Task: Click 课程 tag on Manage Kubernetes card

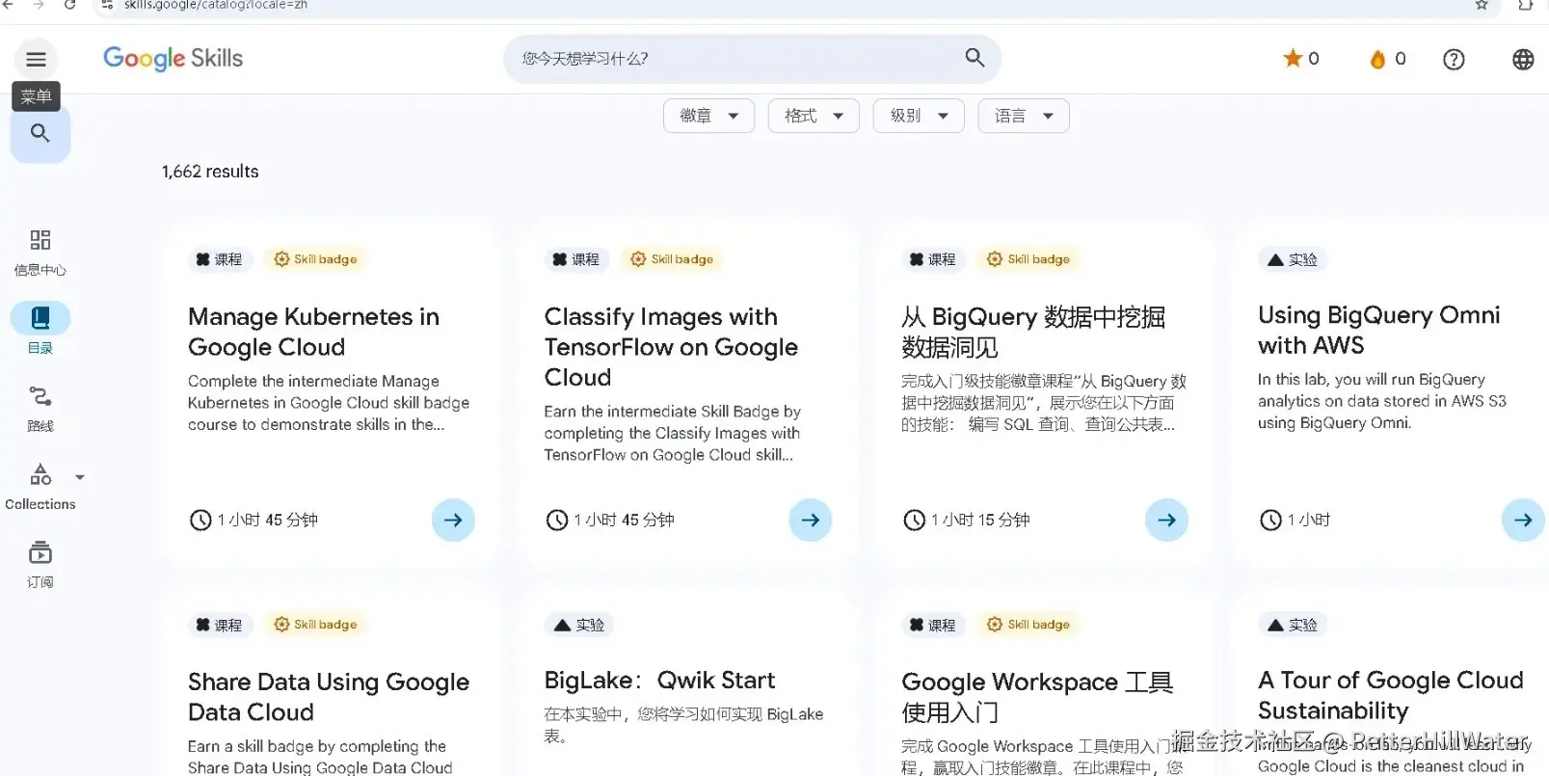Action: tap(220, 259)
